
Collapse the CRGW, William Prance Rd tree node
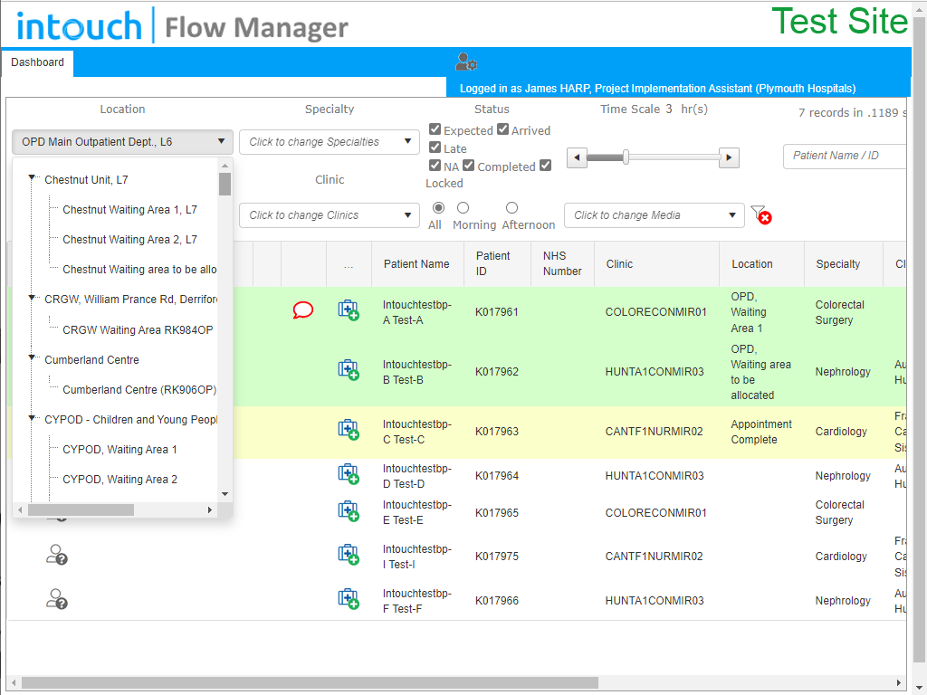point(32,298)
